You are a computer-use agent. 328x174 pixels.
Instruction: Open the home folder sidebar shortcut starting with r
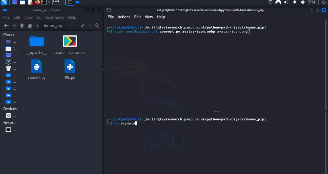coord(11,49)
